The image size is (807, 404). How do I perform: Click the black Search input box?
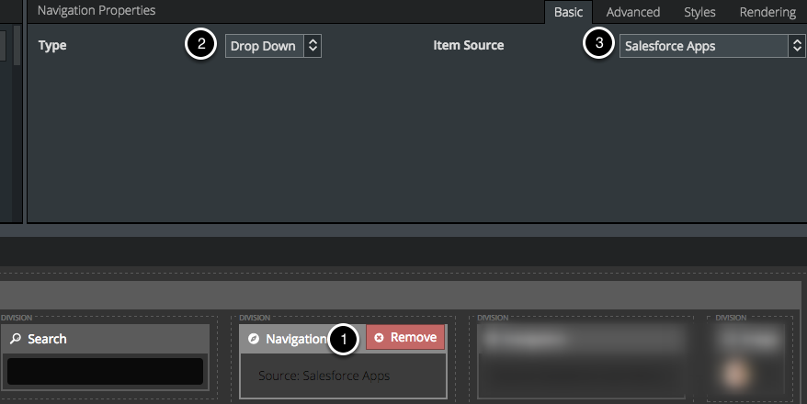(104, 371)
